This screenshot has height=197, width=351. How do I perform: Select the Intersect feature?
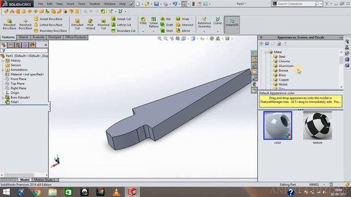click(185, 25)
